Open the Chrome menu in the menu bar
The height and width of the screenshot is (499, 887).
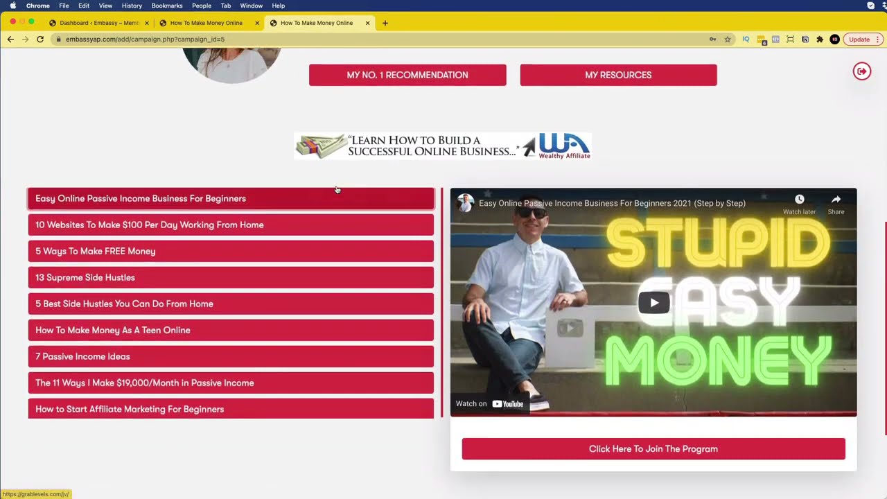pyautogui.click(x=38, y=6)
